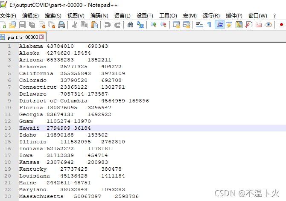Open the 语言(L) menu
This screenshot has width=286, height=201.
coord(123,16)
